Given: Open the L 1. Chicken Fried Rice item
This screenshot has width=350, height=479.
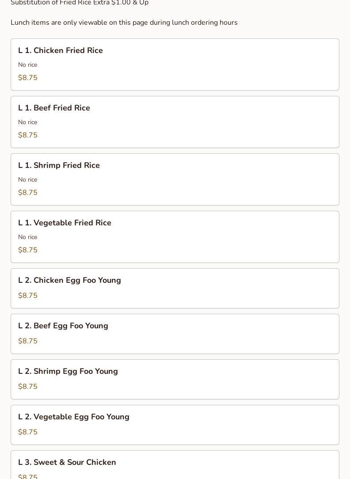Looking at the screenshot, I should click(x=61, y=51).
